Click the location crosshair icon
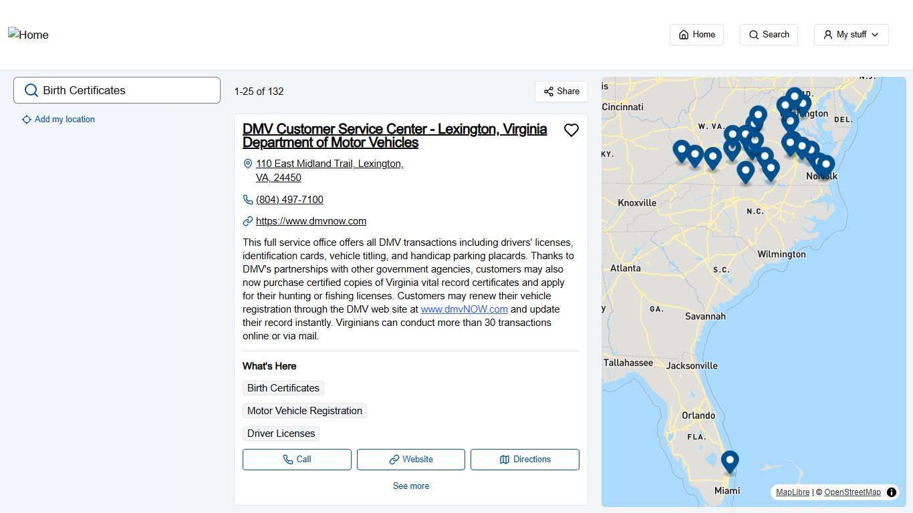 26,120
